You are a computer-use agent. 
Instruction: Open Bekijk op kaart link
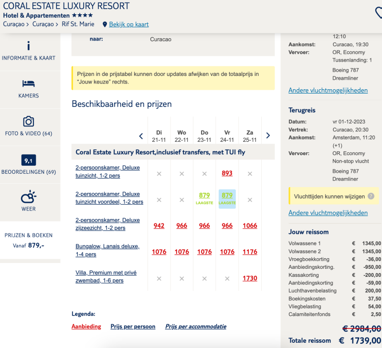coord(128,24)
